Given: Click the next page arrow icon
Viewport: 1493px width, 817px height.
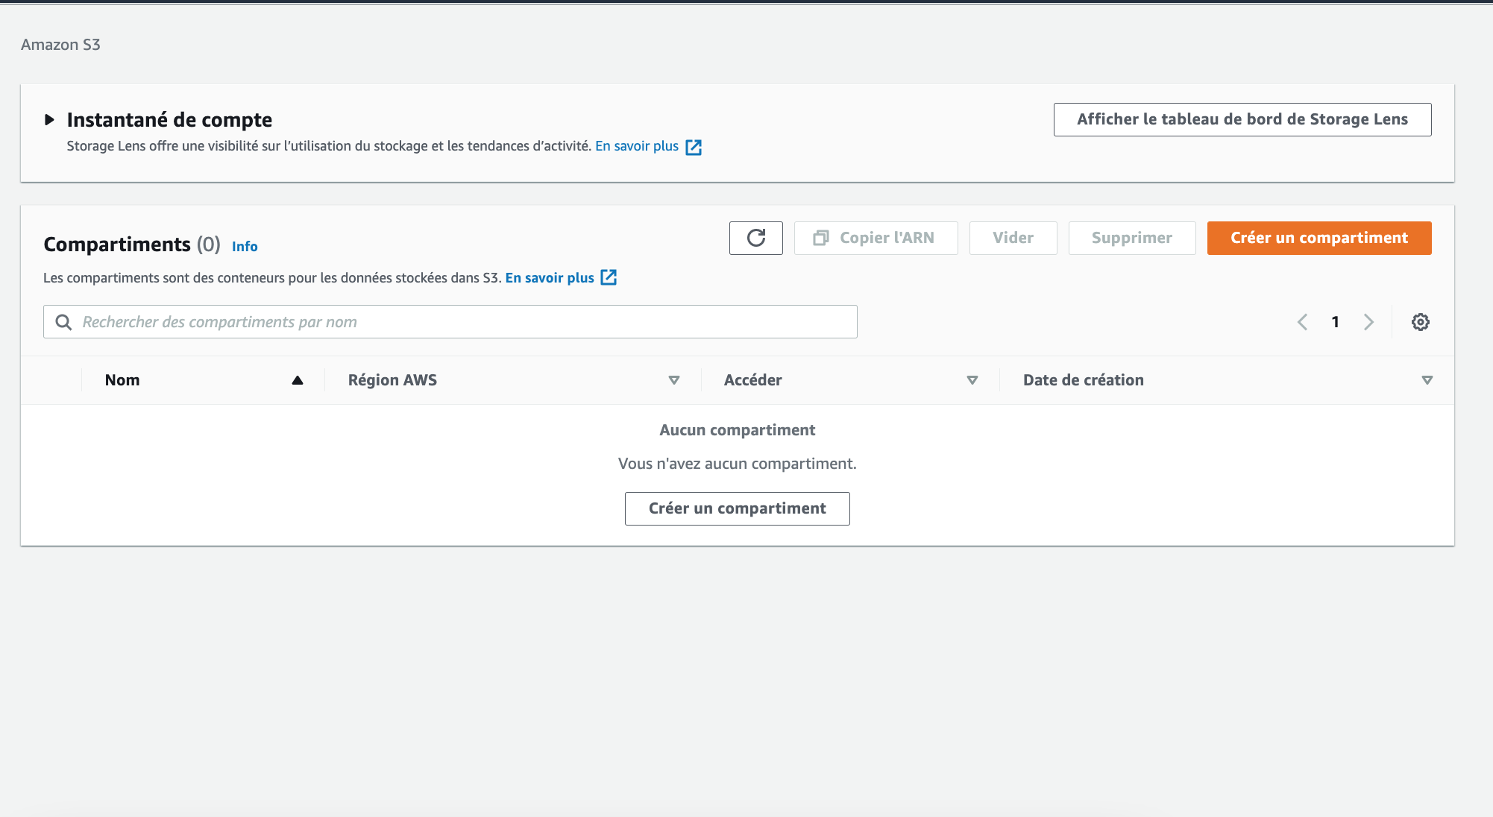Looking at the screenshot, I should pos(1368,321).
